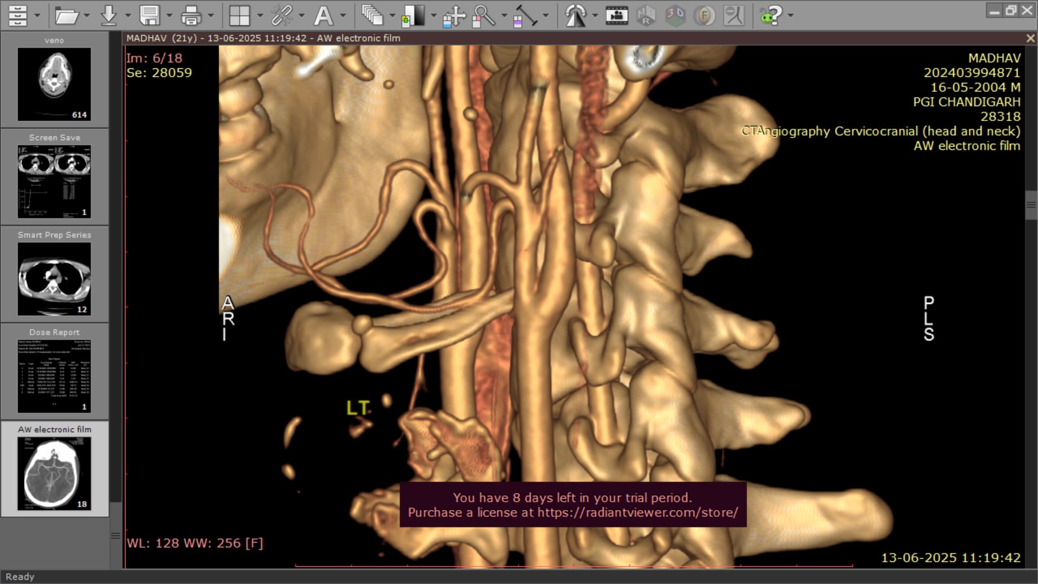The image size is (1038, 584).
Task: Click the trial license purchase notice
Action: tap(573, 505)
